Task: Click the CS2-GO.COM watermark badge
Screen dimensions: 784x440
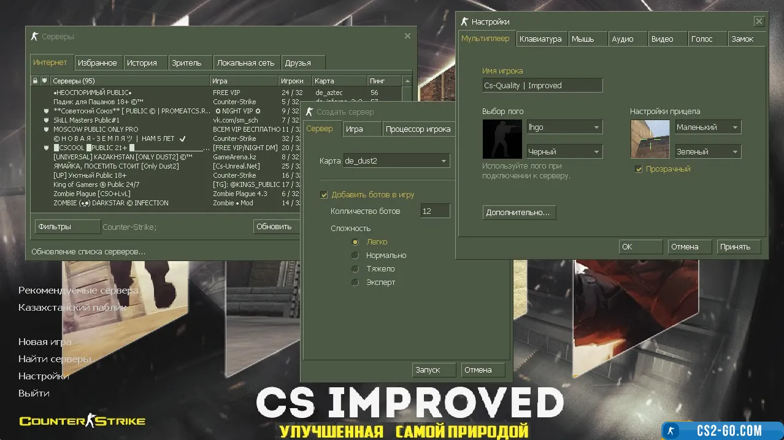Action: tap(721, 430)
